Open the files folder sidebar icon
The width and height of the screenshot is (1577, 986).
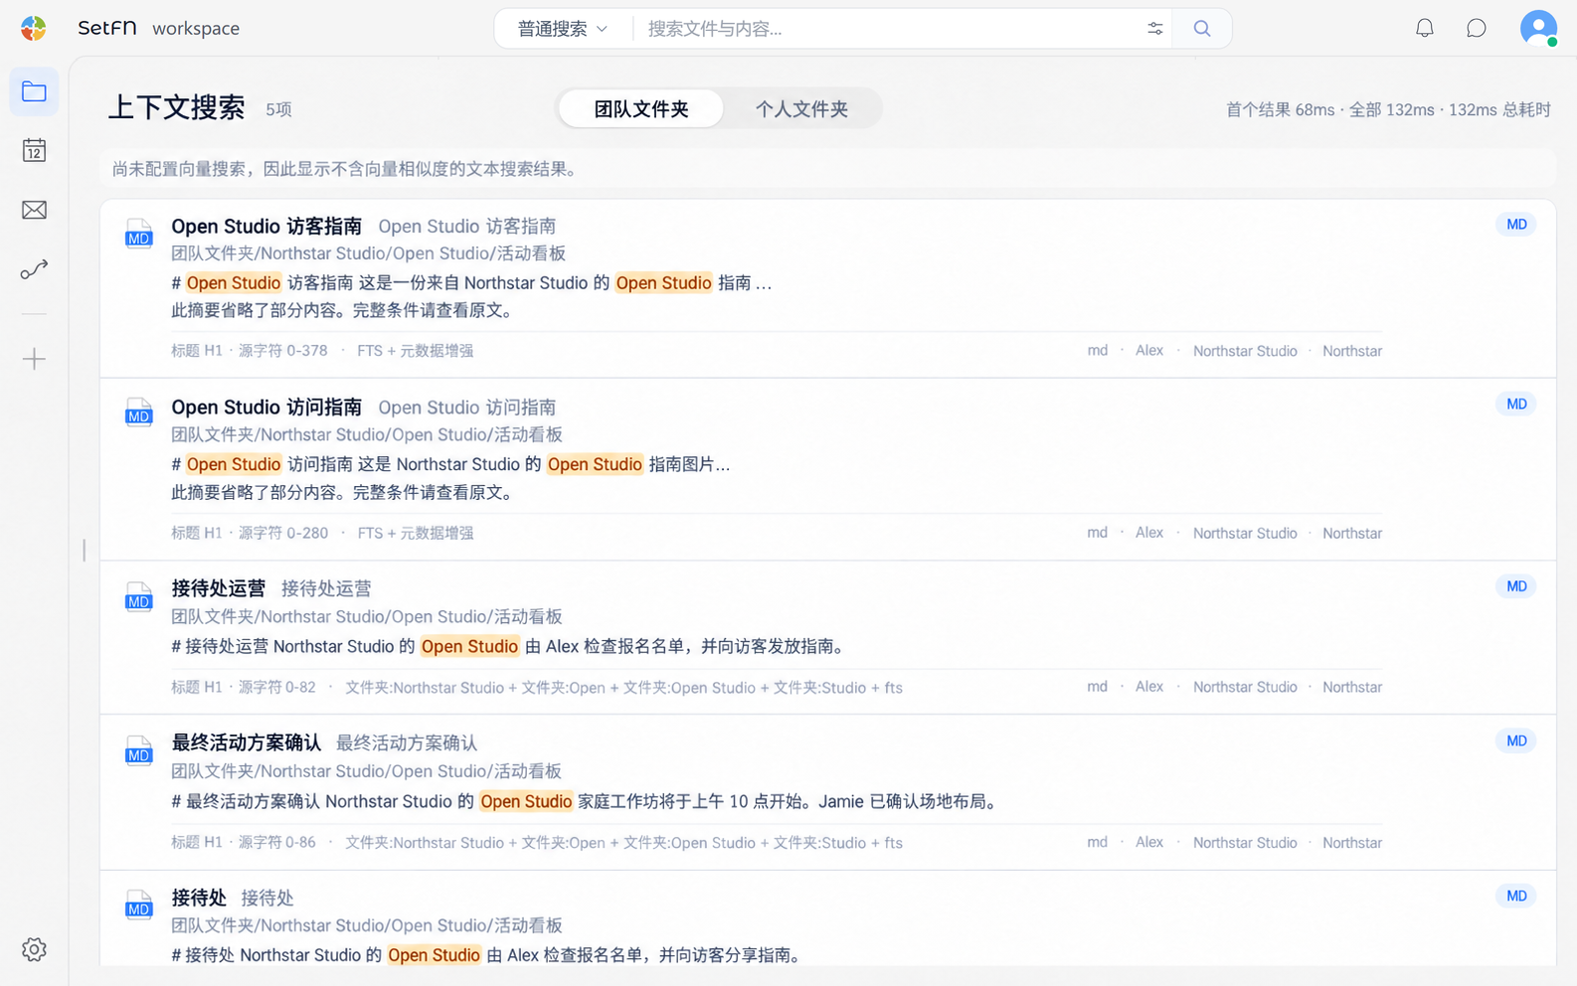pos(34,92)
